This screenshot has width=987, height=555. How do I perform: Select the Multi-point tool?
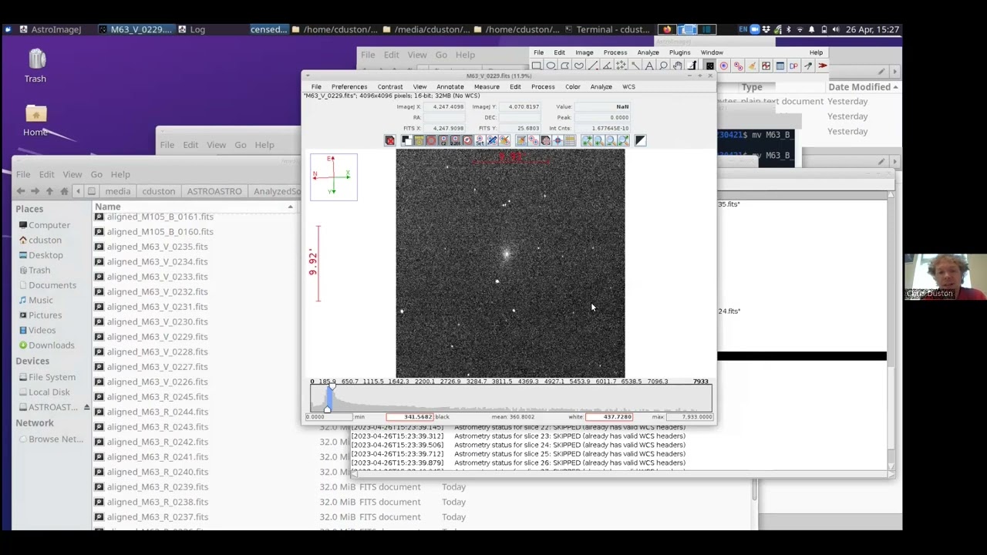coord(621,66)
